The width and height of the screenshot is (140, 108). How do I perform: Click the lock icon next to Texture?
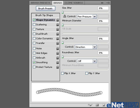(58, 29)
